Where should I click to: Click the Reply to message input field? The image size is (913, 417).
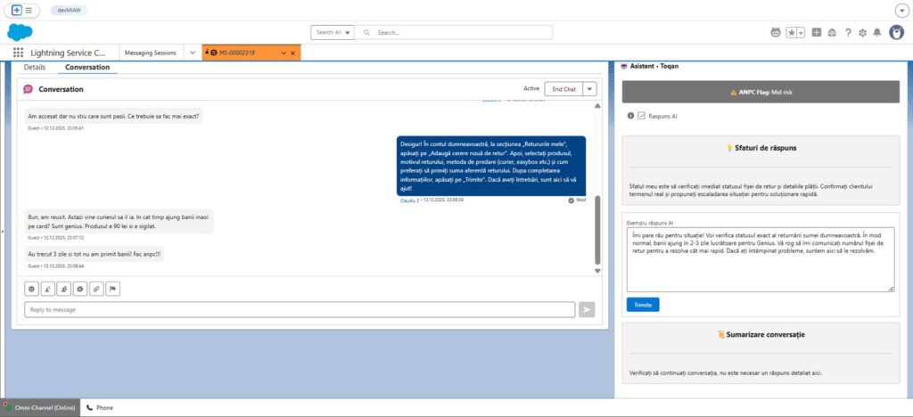point(299,309)
